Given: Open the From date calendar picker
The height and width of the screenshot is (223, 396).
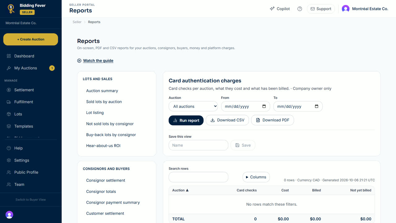Looking at the screenshot, I should 264,106.
